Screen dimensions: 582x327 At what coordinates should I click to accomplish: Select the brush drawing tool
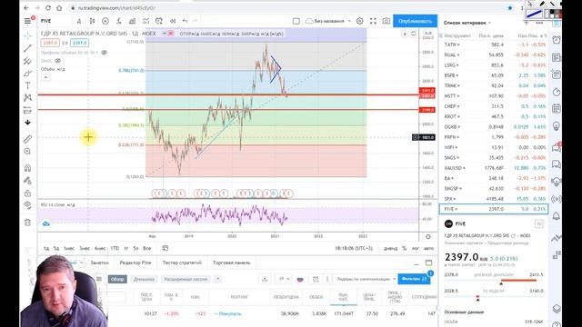27,73
